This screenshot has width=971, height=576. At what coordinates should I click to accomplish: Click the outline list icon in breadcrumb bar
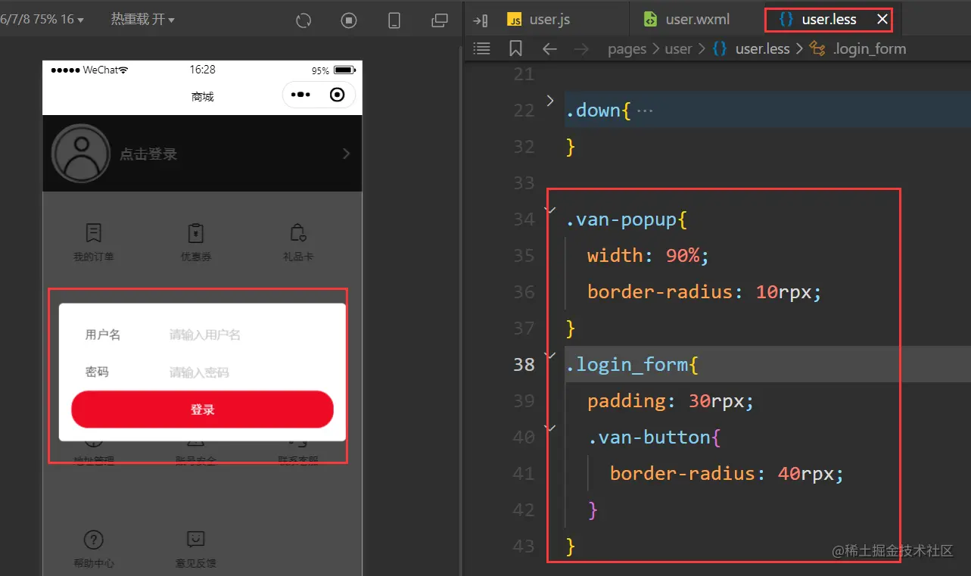point(481,49)
